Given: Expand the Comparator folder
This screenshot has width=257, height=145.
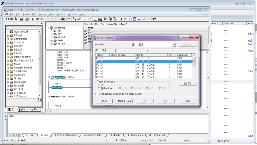Looking at the screenshot, I should point(8,39).
